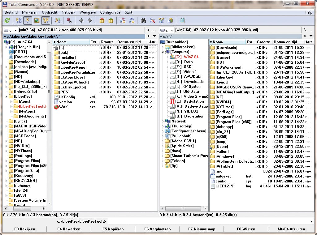Toggle the full details view icon
Image resolution: width=317 pixels, height=235 pixels.
[x=28, y=20]
